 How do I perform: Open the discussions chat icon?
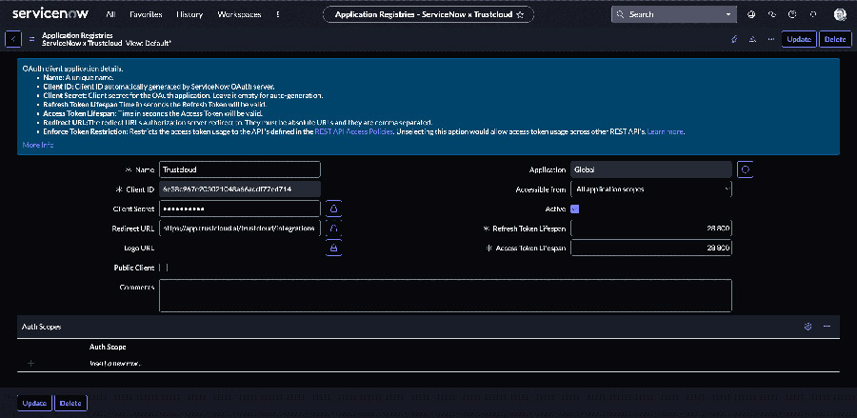click(771, 14)
